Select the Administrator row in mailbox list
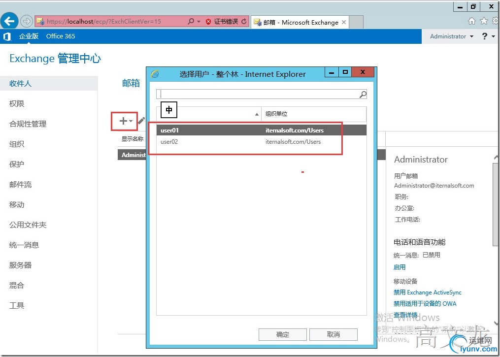The height and width of the screenshot is (357, 500). (132, 155)
